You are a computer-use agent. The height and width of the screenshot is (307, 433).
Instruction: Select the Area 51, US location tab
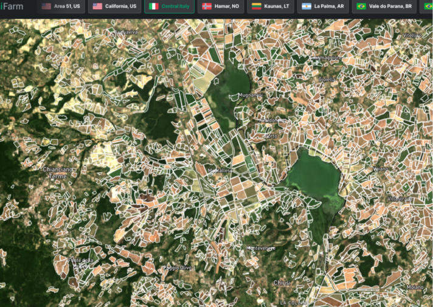(61, 6)
